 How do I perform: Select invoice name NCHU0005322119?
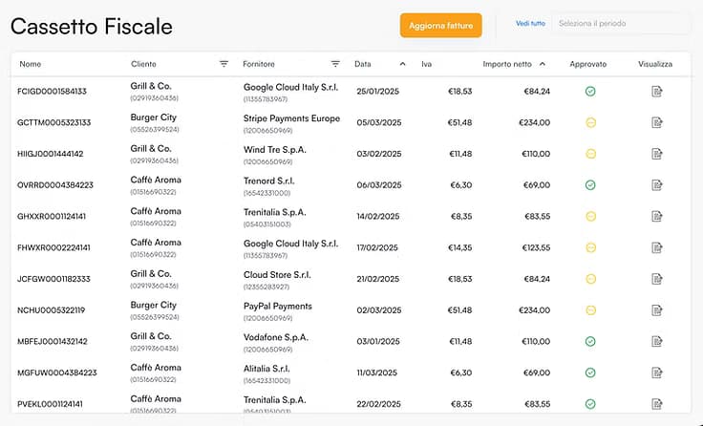pyautogui.click(x=51, y=310)
